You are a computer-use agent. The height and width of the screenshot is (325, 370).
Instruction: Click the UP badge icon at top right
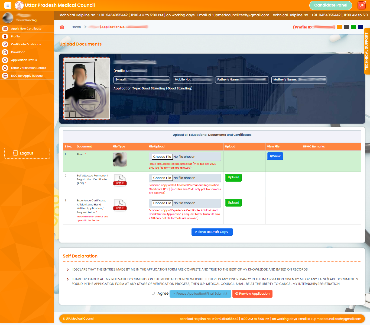coord(361,5)
